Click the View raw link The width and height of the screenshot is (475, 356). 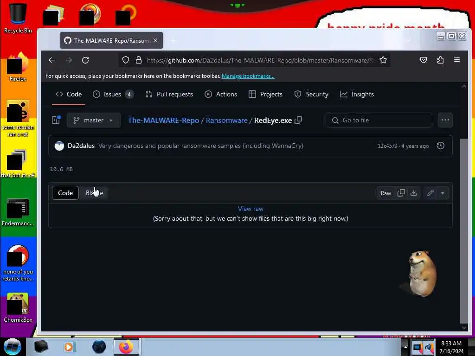[x=250, y=209]
